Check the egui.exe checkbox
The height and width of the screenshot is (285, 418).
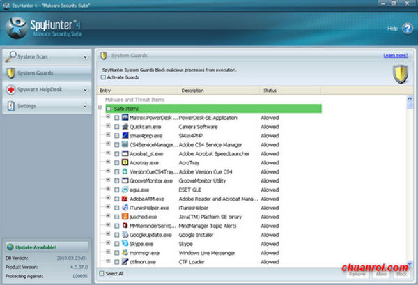(x=117, y=190)
